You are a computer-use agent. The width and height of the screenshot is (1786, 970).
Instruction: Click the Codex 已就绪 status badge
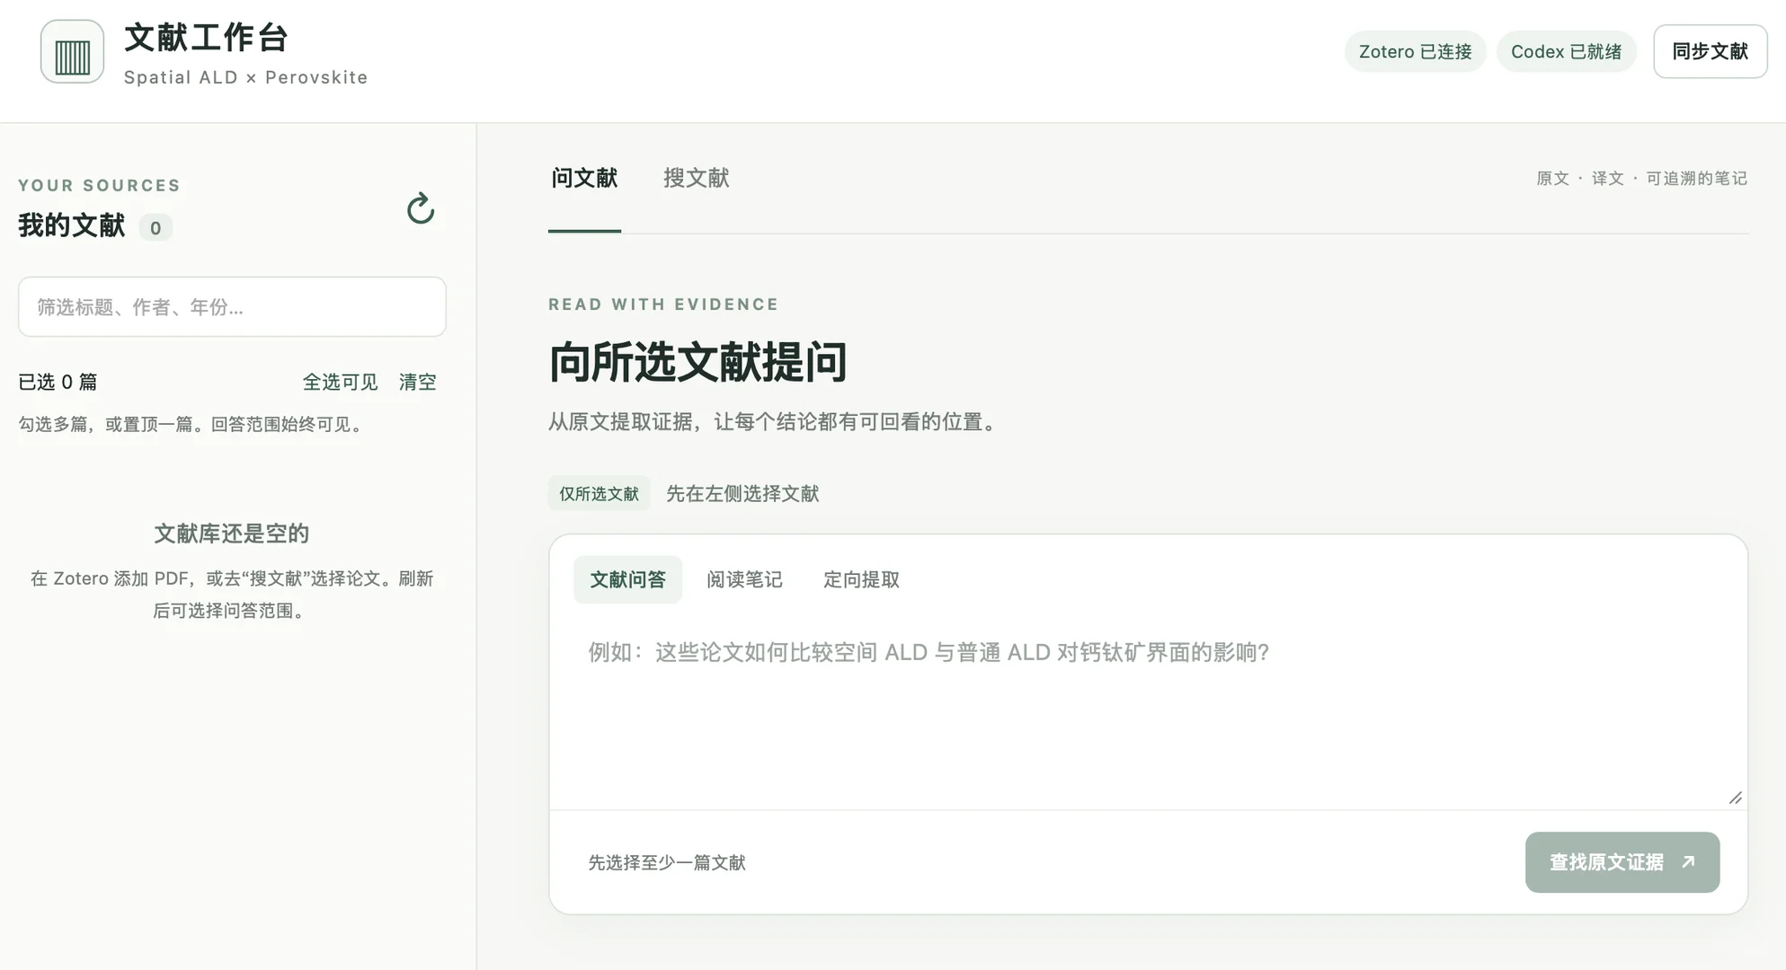point(1566,51)
